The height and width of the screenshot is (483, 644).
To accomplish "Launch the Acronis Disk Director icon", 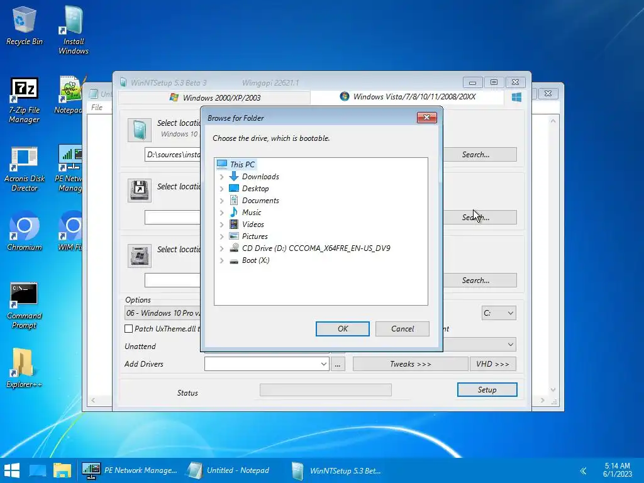I will pyautogui.click(x=25, y=169).
